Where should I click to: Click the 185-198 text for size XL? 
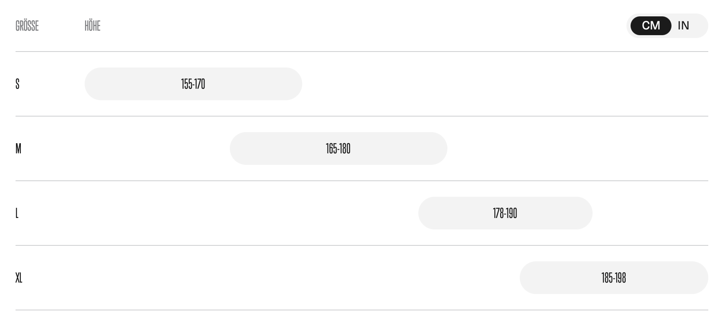(613, 278)
